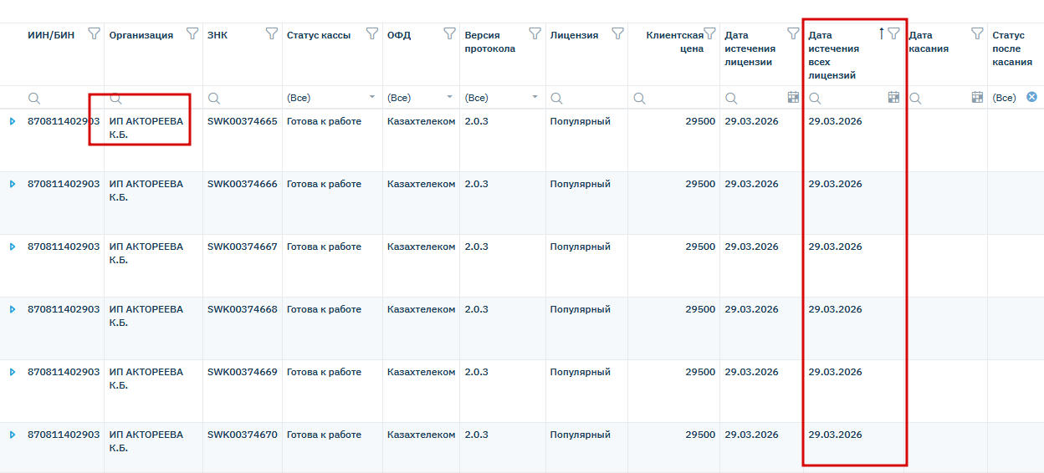This screenshot has height=473, width=1044.
Task: Open filter for ИИН/БИН column
Action: pos(94,34)
